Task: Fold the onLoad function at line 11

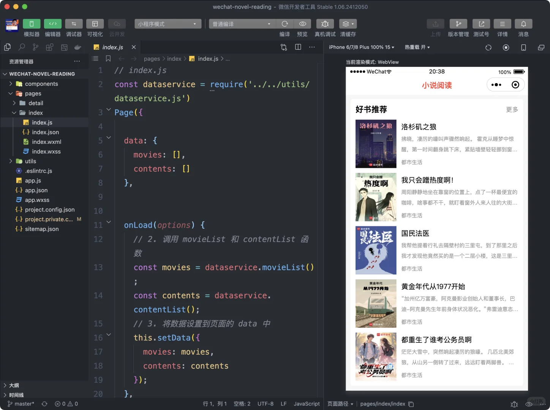Action: point(109,222)
